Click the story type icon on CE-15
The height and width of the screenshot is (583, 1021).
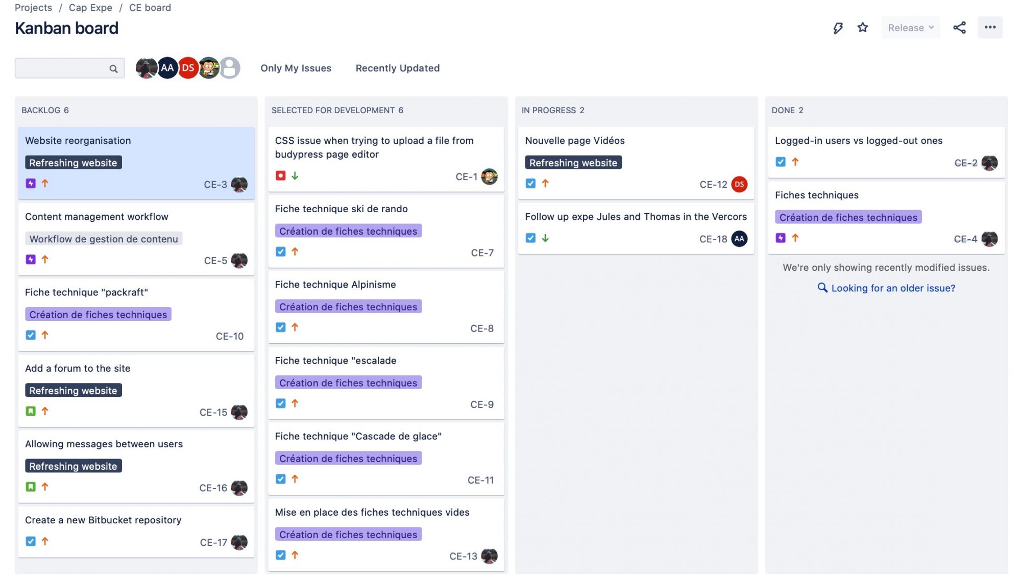(x=31, y=411)
